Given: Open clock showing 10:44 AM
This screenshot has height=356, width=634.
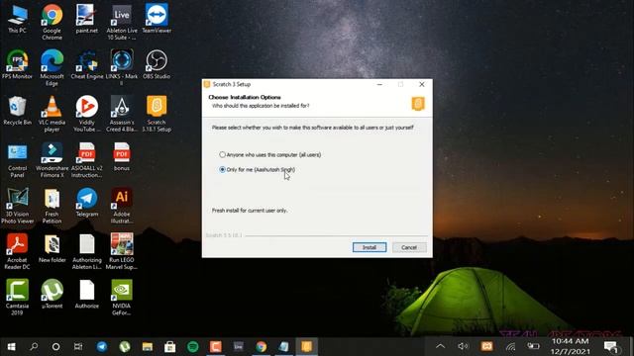Looking at the screenshot, I should [571, 346].
